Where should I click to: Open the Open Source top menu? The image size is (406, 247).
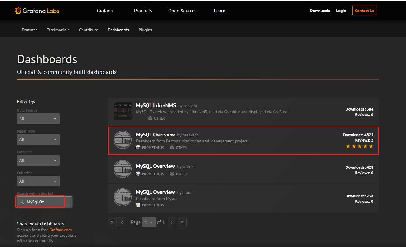click(x=181, y=11)
